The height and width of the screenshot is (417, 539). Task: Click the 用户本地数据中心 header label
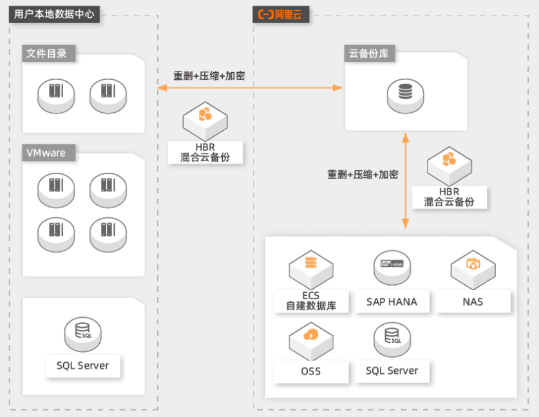point(54,14)
